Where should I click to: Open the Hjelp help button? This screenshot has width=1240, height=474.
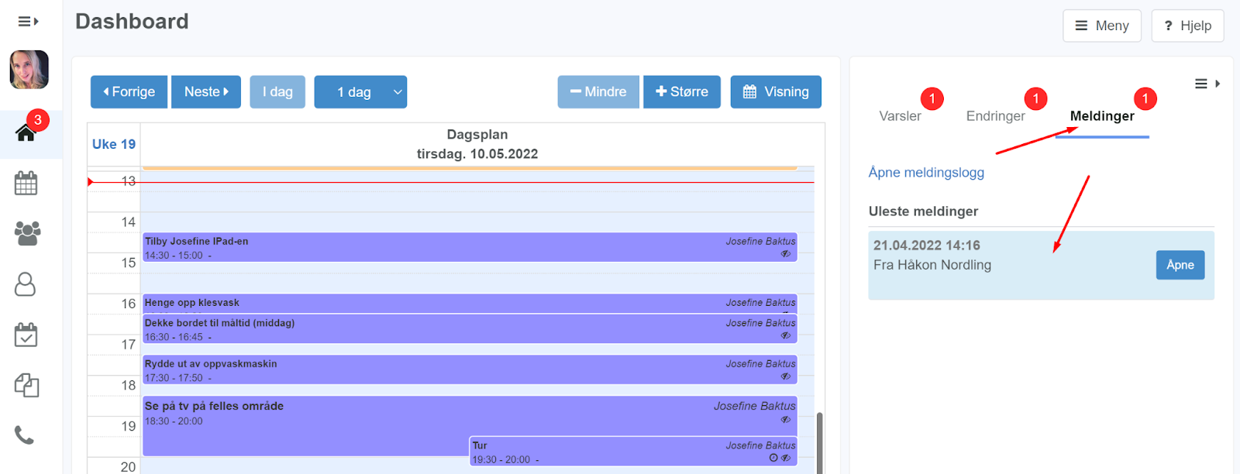pos(1187,26)
